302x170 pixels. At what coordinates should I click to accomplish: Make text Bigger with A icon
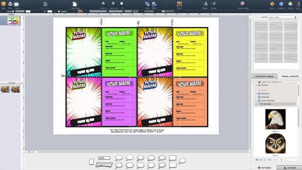(205, 4)
